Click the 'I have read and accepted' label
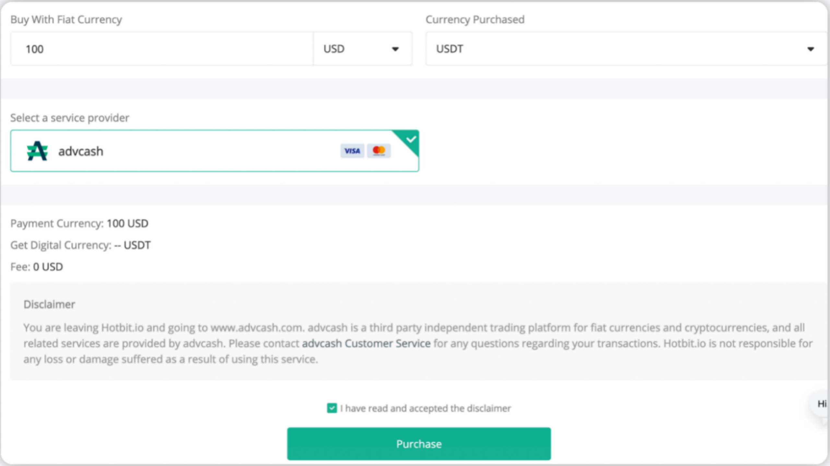 tap(425, 408)
